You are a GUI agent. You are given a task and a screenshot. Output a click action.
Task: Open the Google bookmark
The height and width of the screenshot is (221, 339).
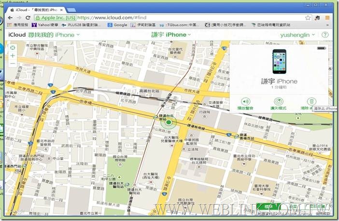118,25
